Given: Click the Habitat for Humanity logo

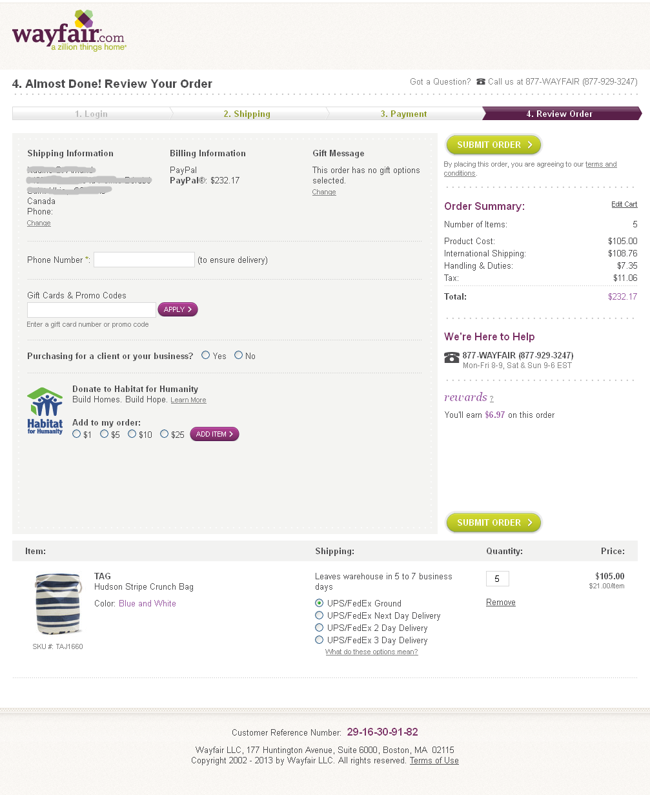Looking at the screenshot, I should [x=45, y=411].
